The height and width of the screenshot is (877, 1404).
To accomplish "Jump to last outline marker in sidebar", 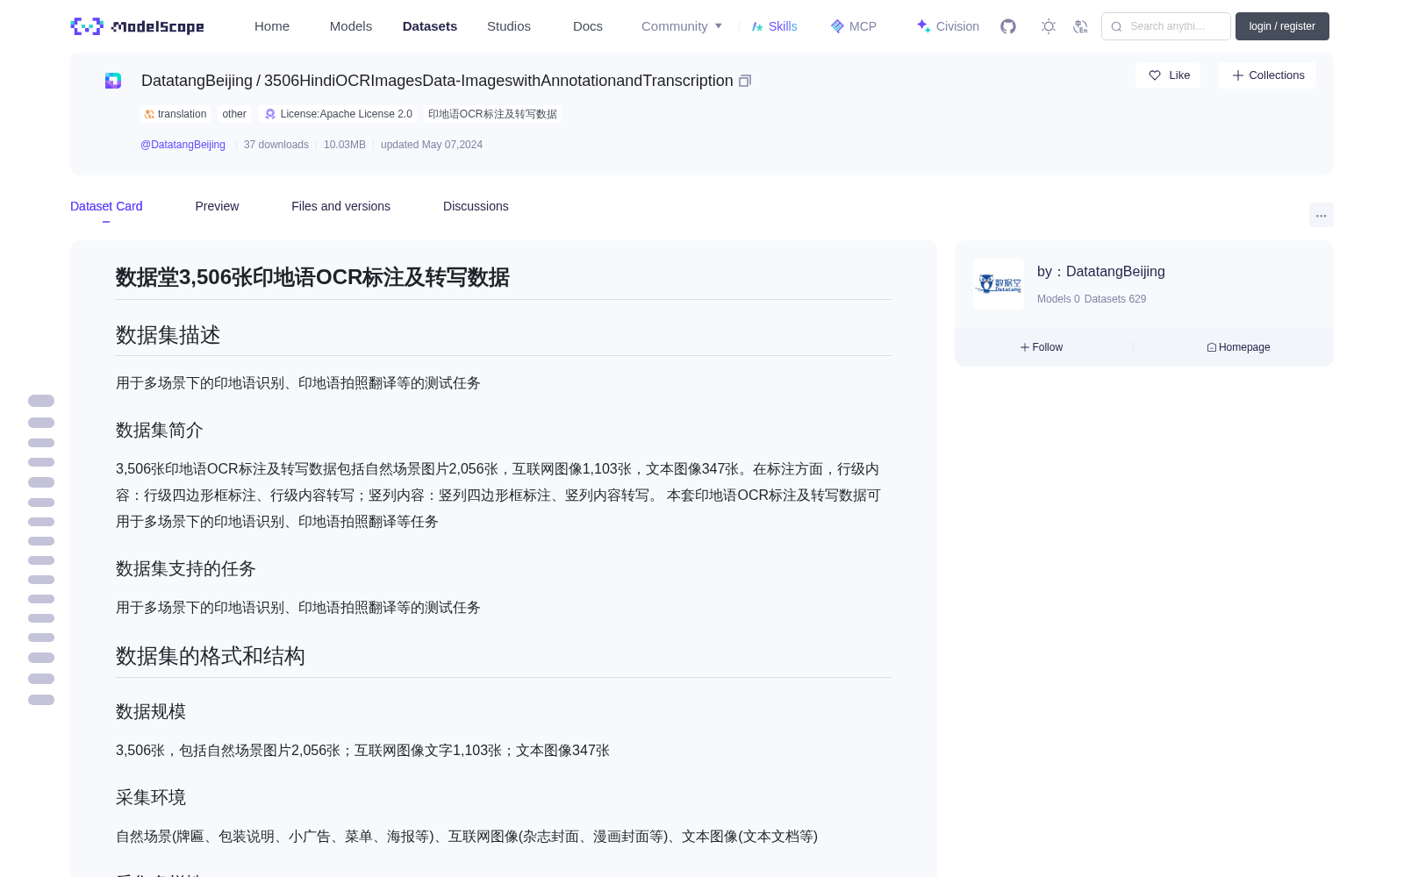I will pyautogui.click(x=41, y=700).
